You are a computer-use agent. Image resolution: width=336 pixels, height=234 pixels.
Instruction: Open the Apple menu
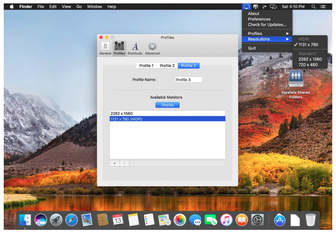[x=12, y=6]
